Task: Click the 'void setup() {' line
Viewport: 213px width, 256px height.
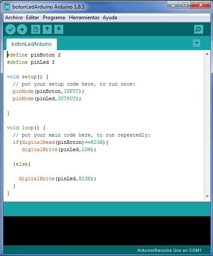Action: point(28,77)
